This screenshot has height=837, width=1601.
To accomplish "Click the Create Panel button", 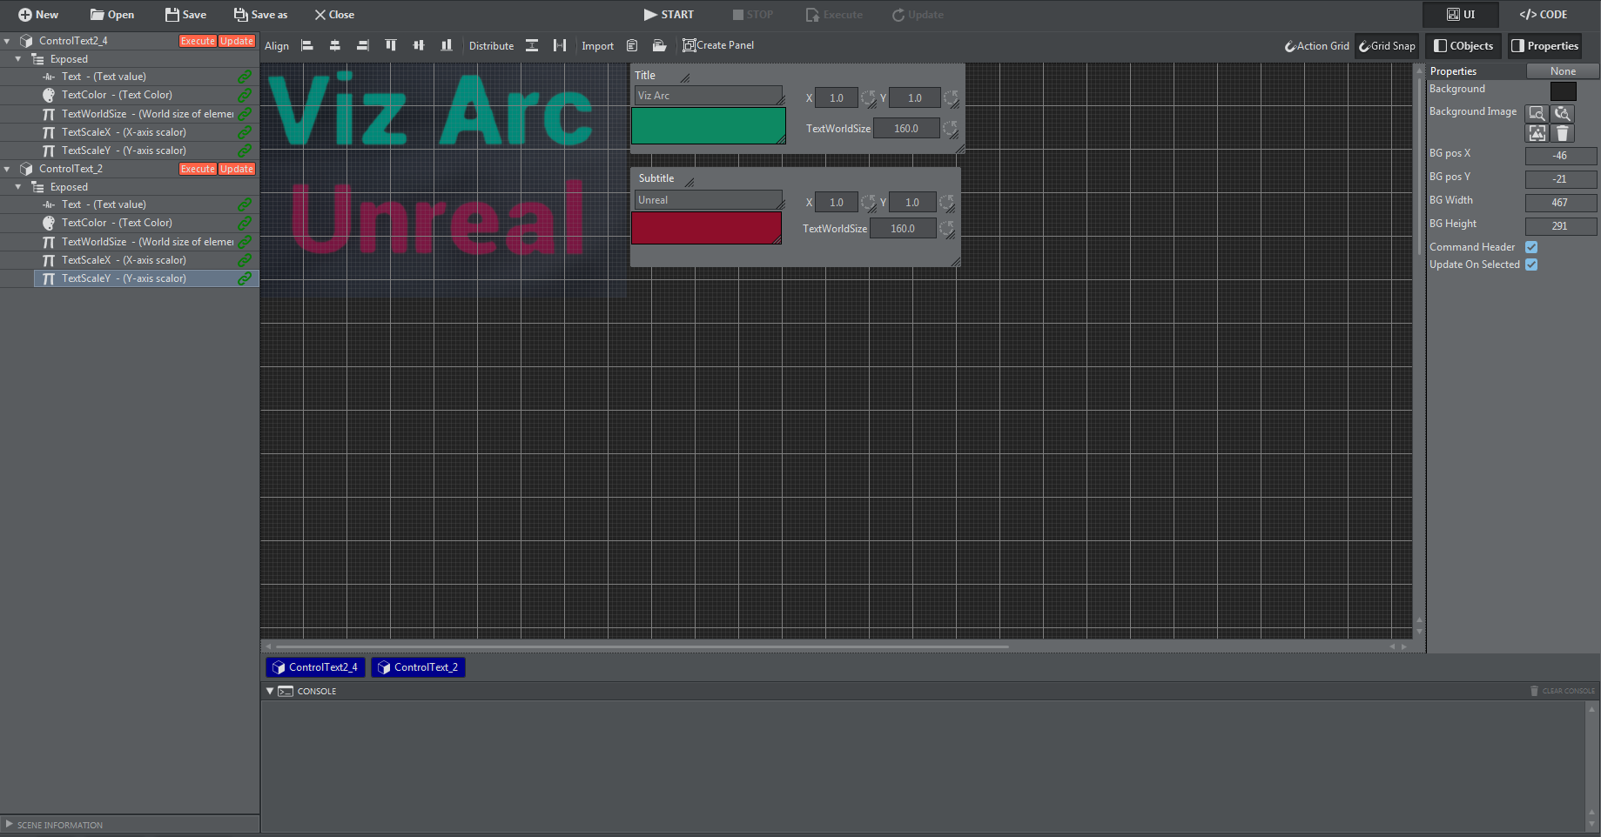I will pos(718,45).
